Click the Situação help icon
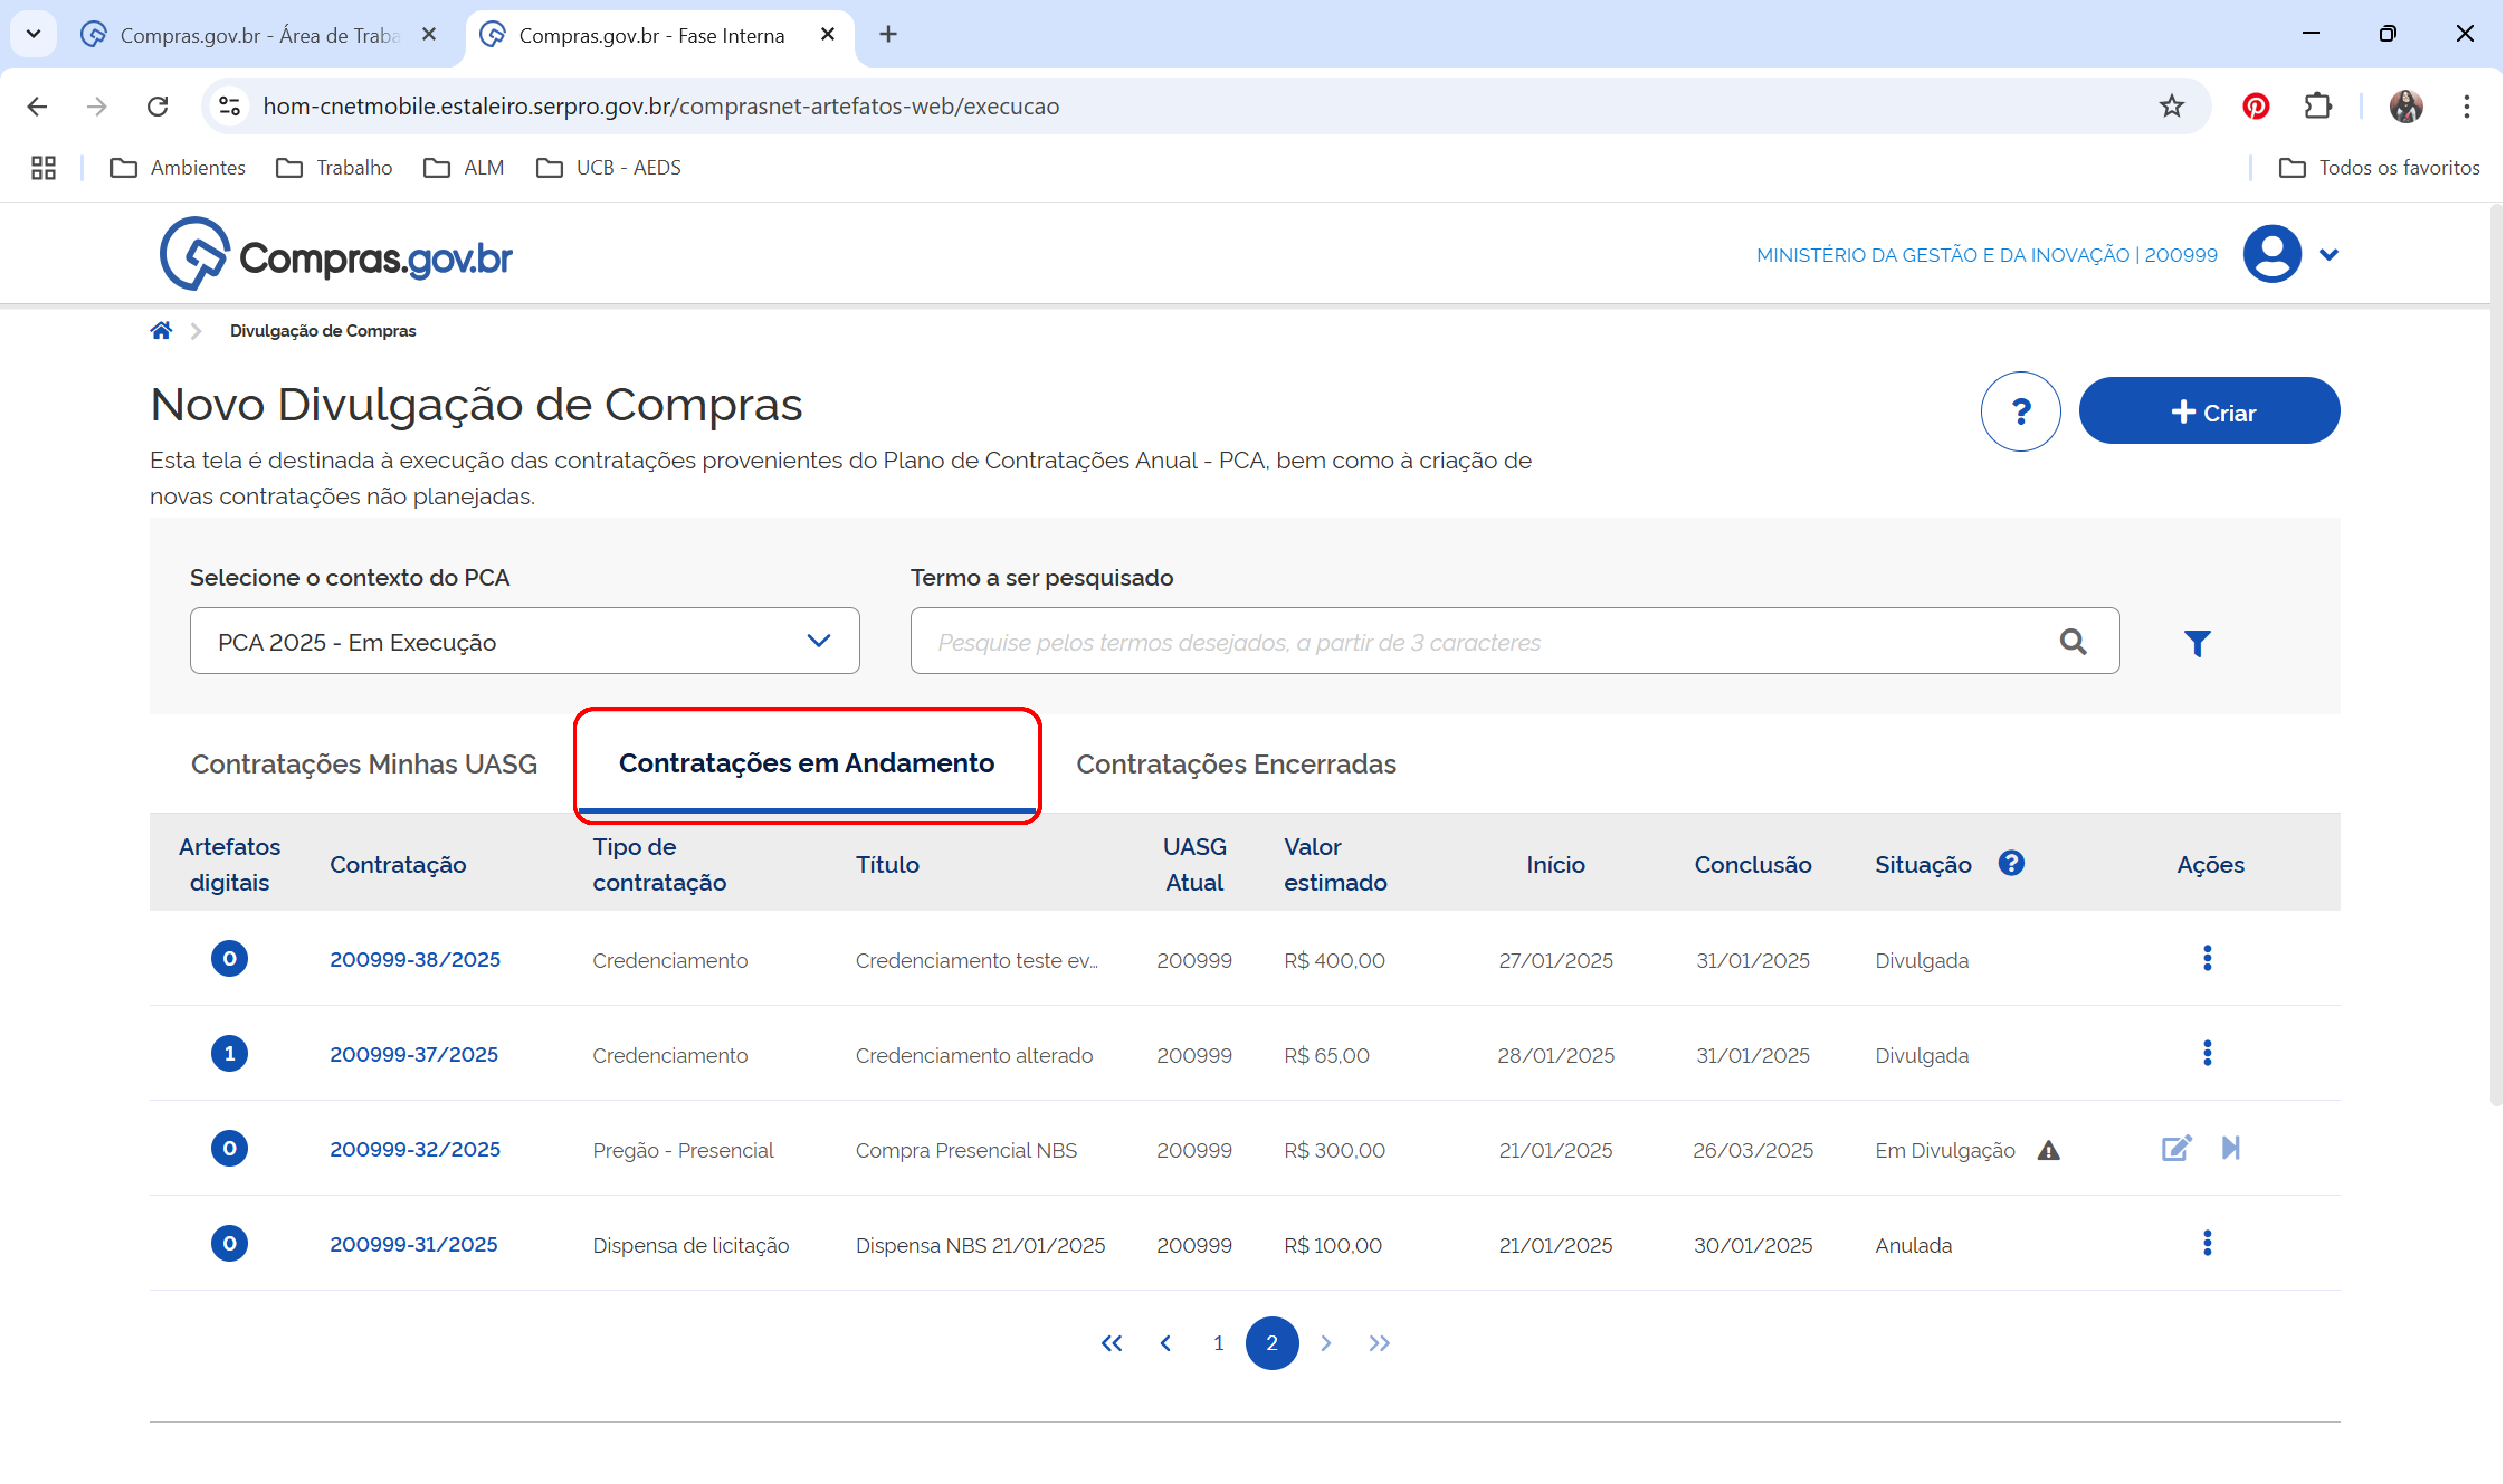The image size is (2503, 1484). (2011, 863)
